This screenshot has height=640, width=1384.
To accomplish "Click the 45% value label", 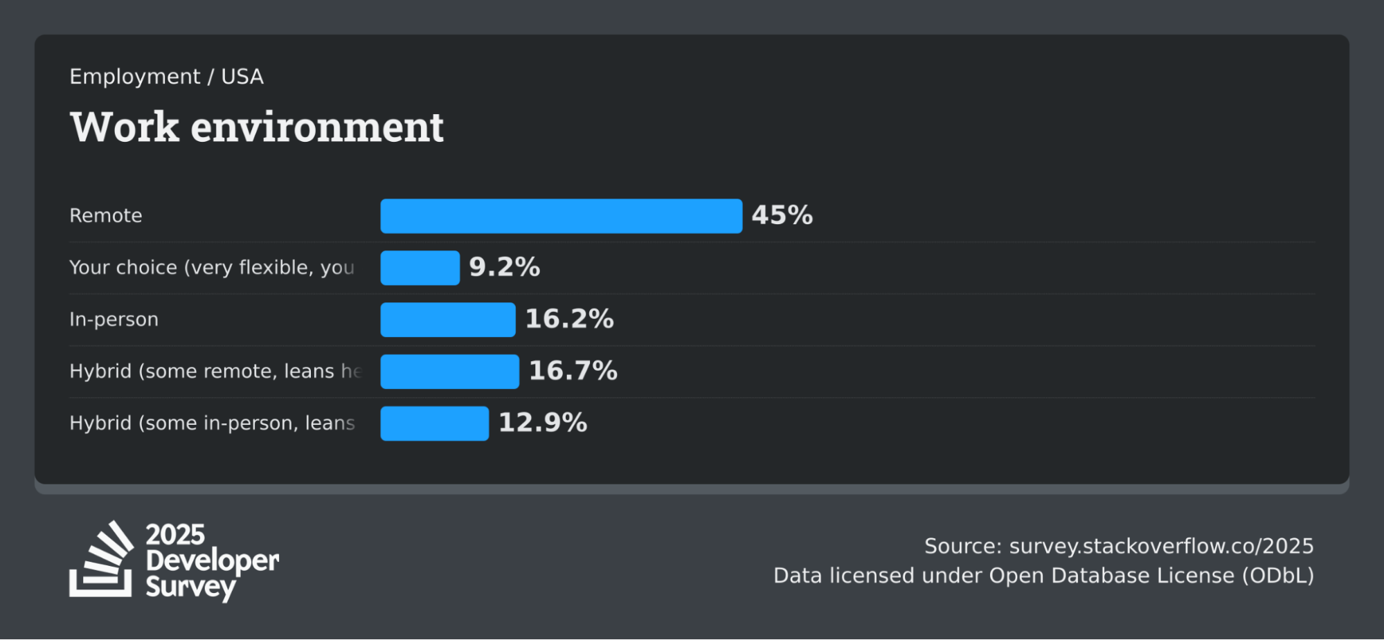I will 782,215.
